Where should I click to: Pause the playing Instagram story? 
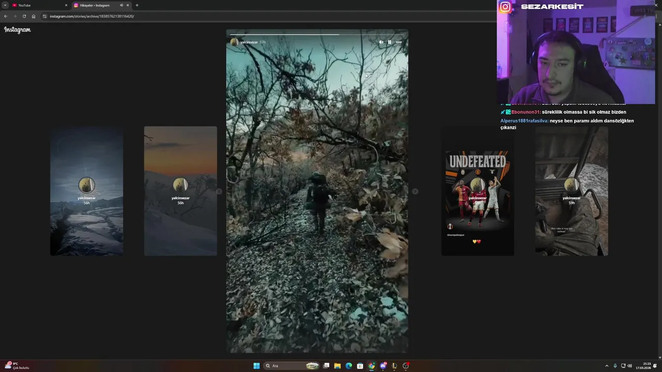pos(389,42)
